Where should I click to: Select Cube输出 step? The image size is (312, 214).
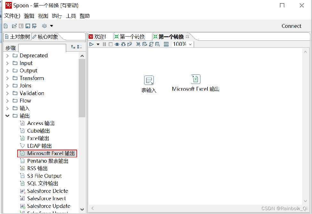click(35, 131)
